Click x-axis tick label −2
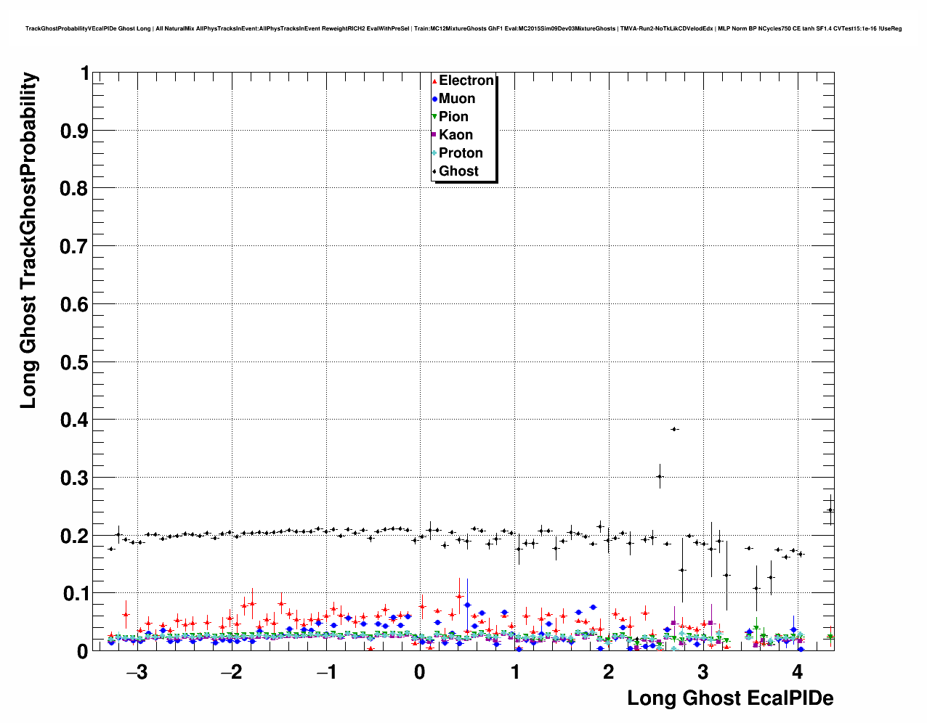This screenshot has width=927, height=723. (x=230, y=671)
